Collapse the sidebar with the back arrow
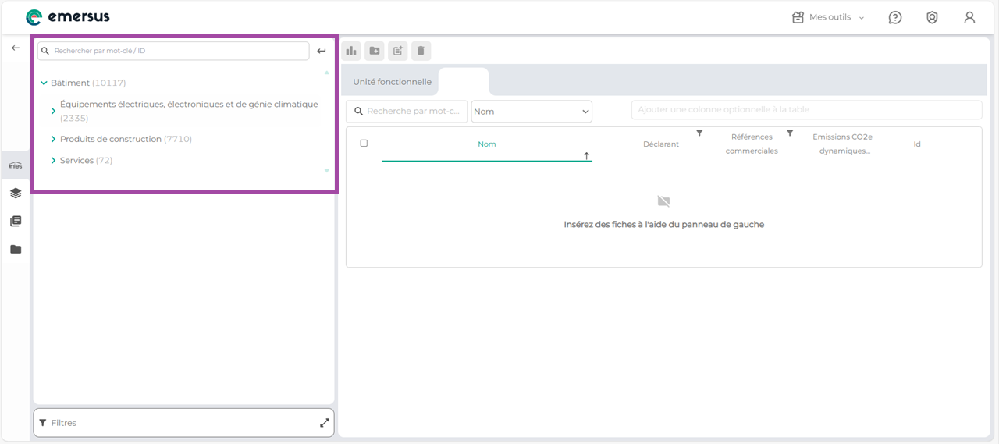The image size is (999, 444). coord(16,48)
